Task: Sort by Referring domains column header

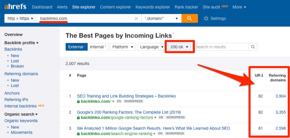Action: pos(277,78)
